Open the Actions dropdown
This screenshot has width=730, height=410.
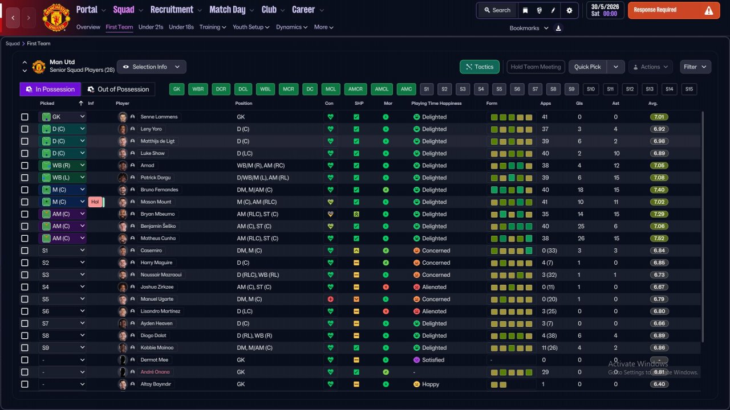(650, 67)
